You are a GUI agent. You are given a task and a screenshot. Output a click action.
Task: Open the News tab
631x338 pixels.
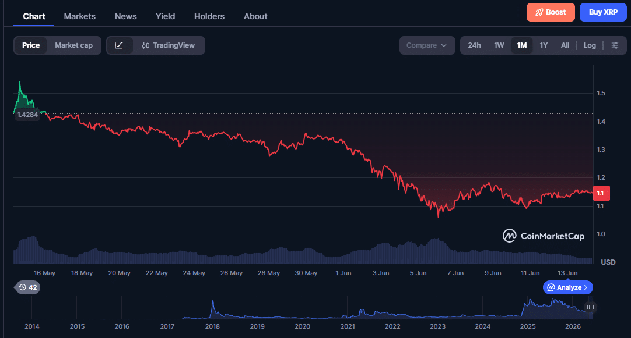click(125, 16)
